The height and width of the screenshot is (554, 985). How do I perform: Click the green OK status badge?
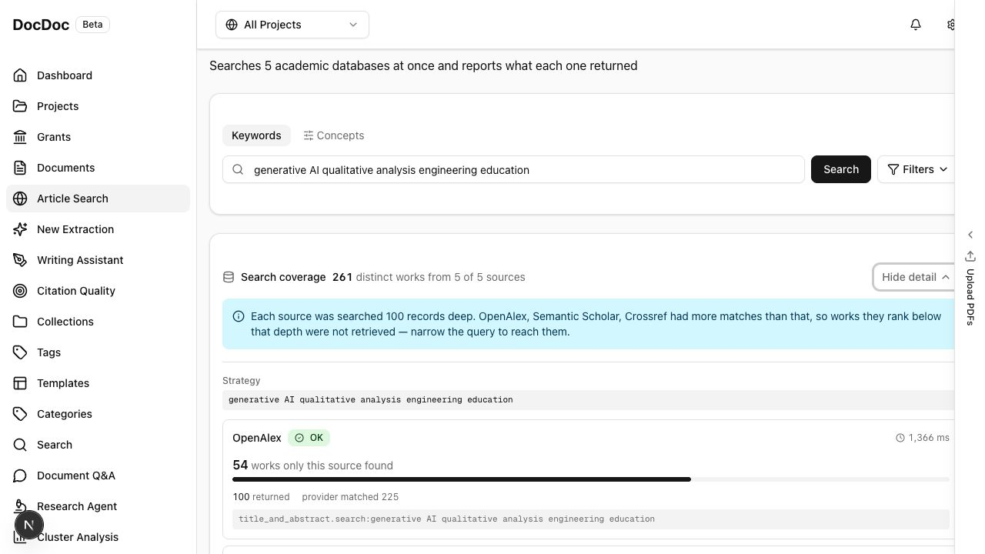[x=309, y=438]
